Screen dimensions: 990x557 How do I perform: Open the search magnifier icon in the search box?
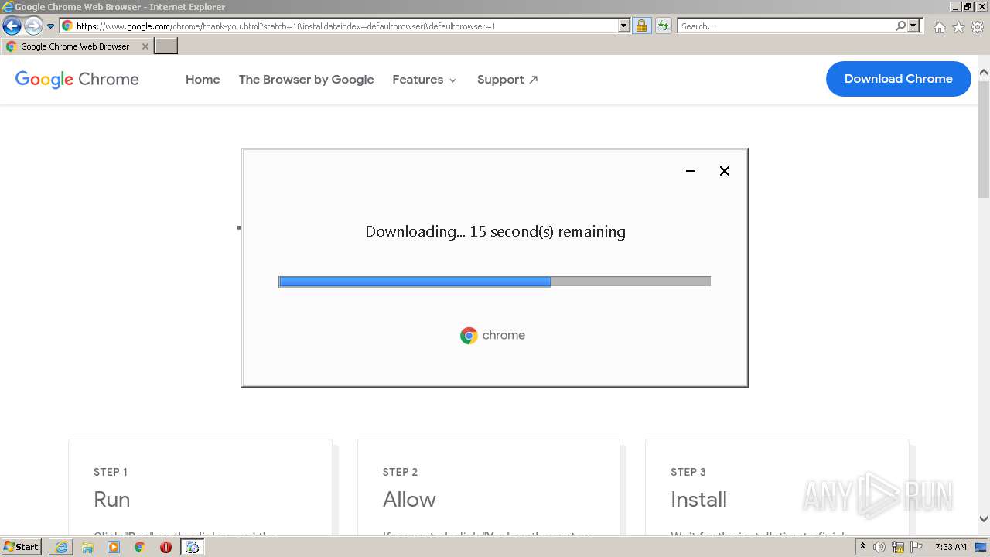(900, 26)
